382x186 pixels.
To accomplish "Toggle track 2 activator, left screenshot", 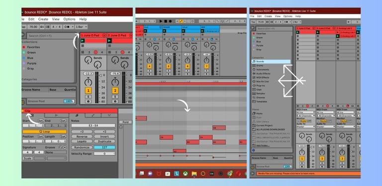I will (115, 91).
